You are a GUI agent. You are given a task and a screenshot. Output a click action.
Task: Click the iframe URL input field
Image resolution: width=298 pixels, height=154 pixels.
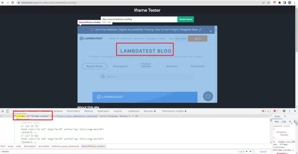coord(139,19)
